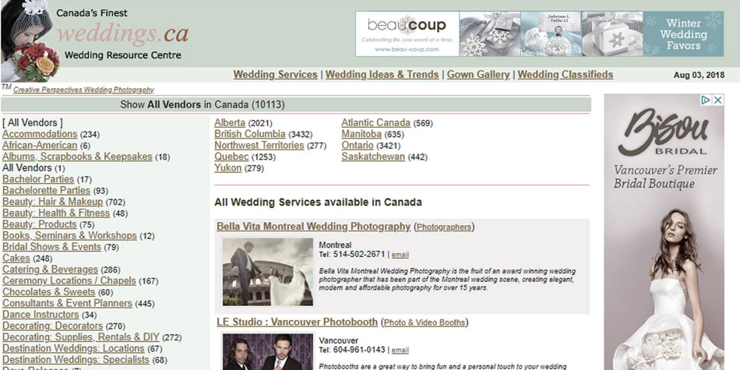Click the LE Studio photobooth thumbnail
Image resolution: width=740 pixels, height=370 pixels.
point(268,351)
